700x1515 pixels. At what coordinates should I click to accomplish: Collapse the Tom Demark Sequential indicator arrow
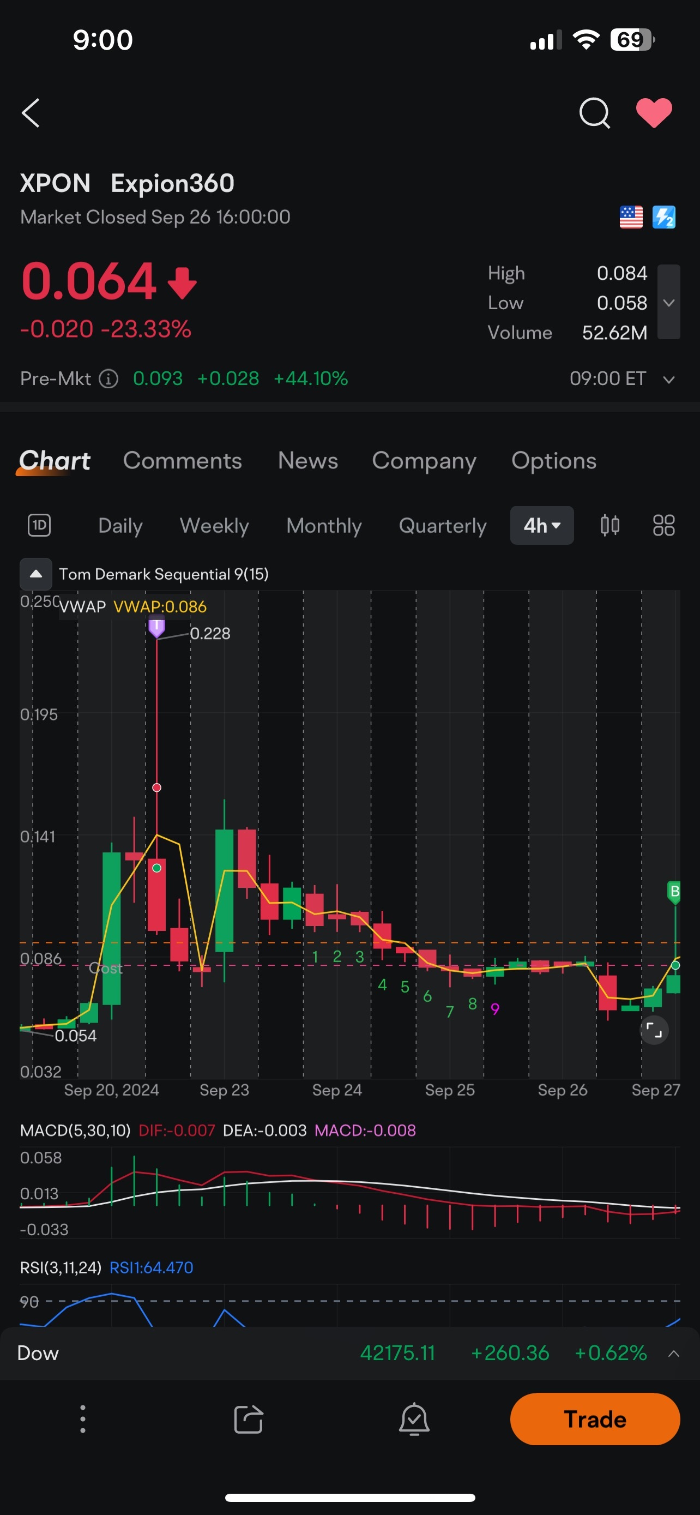[x=36, y=574]
